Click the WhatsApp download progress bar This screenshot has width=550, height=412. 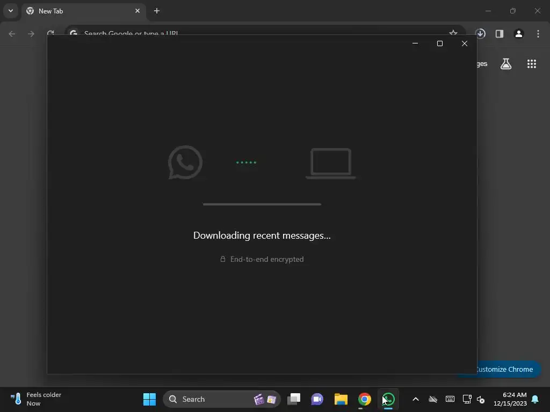pos(262,204)
